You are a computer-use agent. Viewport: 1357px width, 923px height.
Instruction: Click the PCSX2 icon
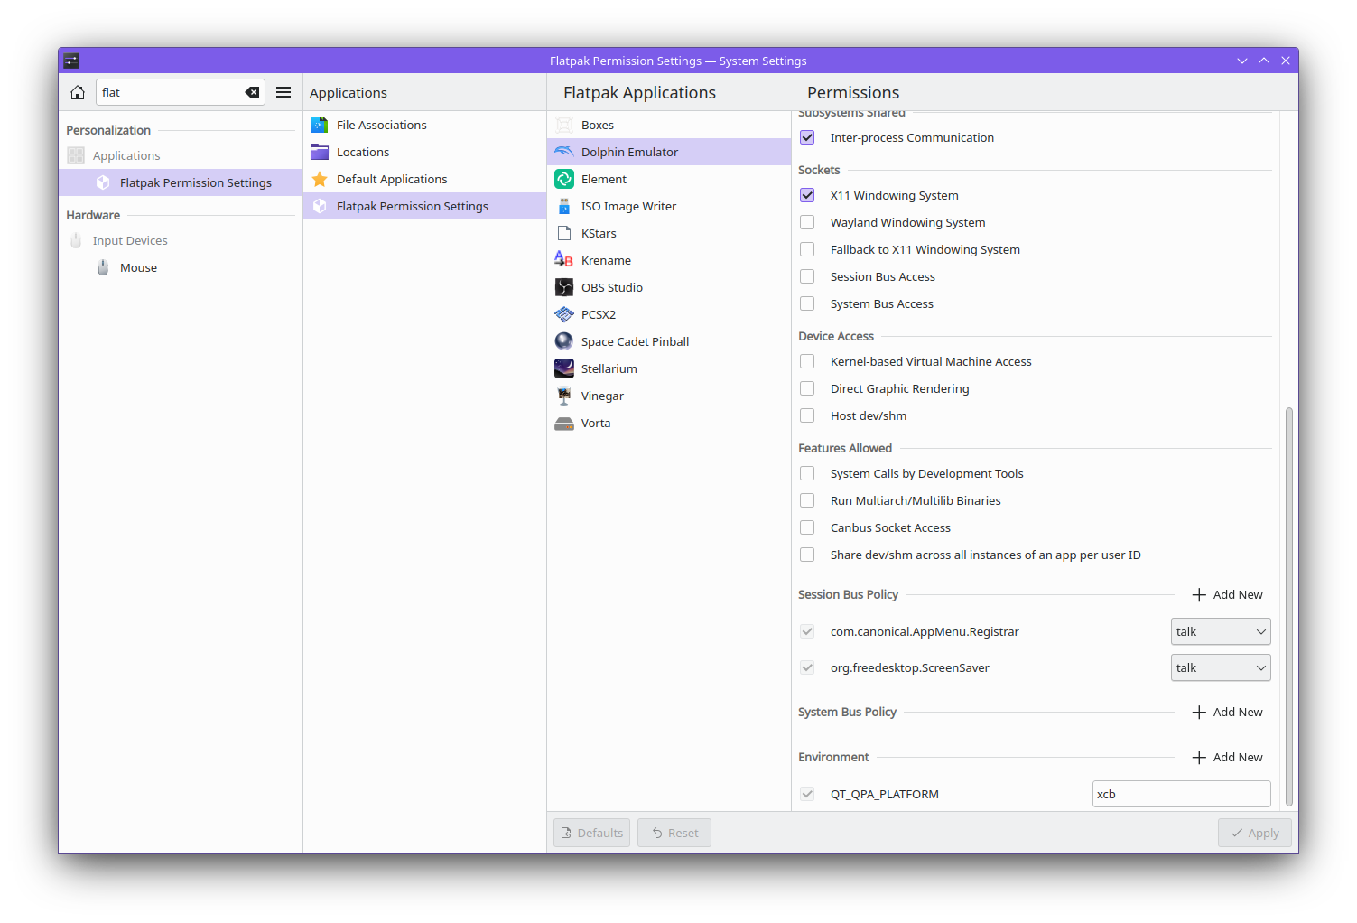(564, 314)
